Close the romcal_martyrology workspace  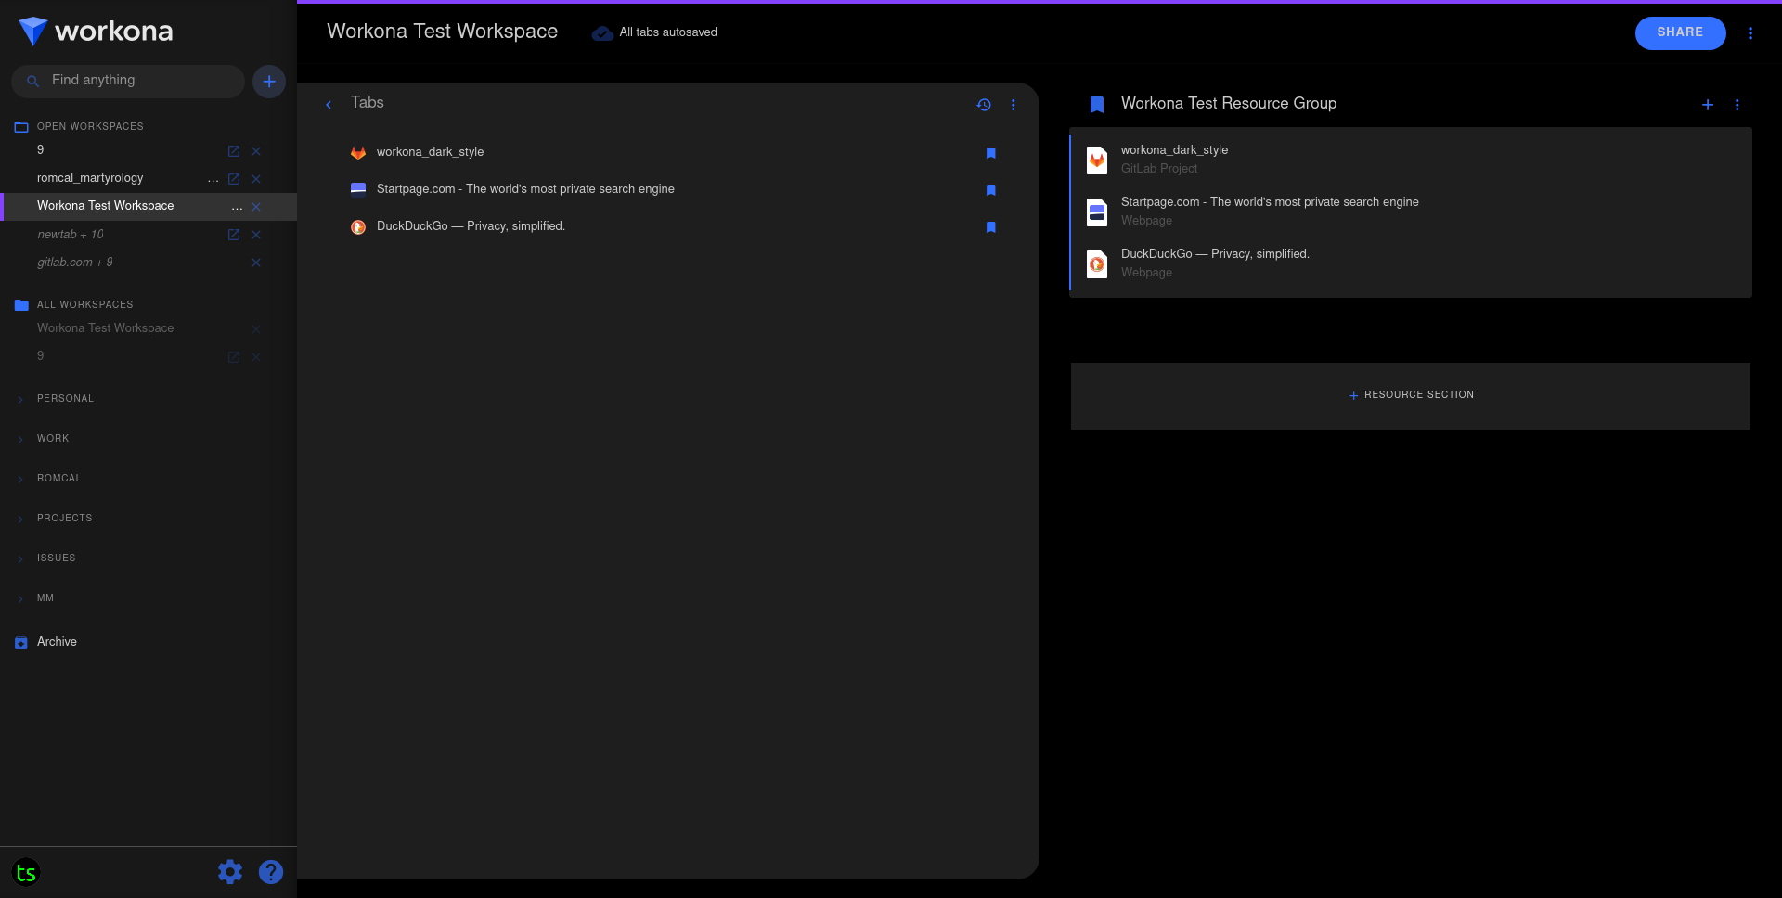256,179
